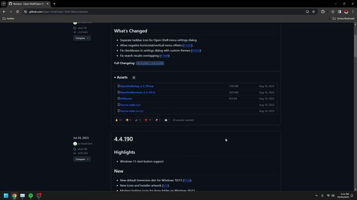
Task: Click the GitHub address bar URL
Action: pos(58,12)
